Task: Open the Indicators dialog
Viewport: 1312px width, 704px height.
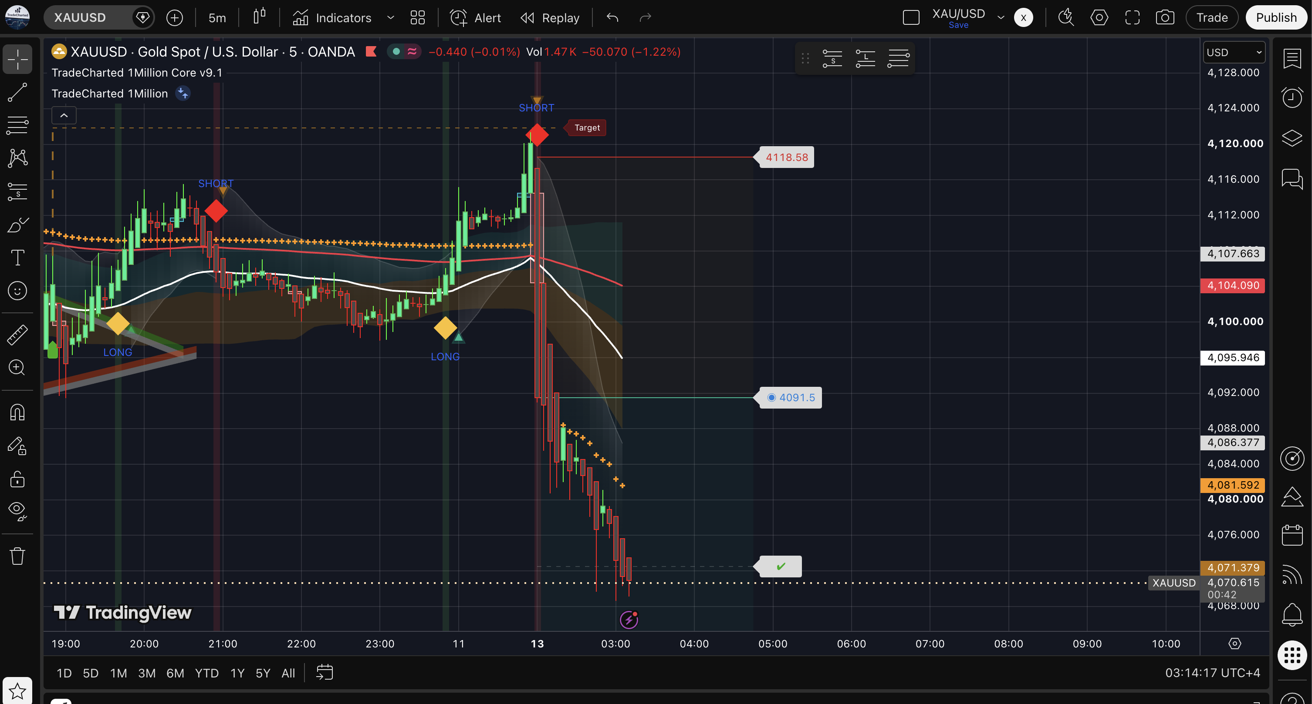Action: 332,18
